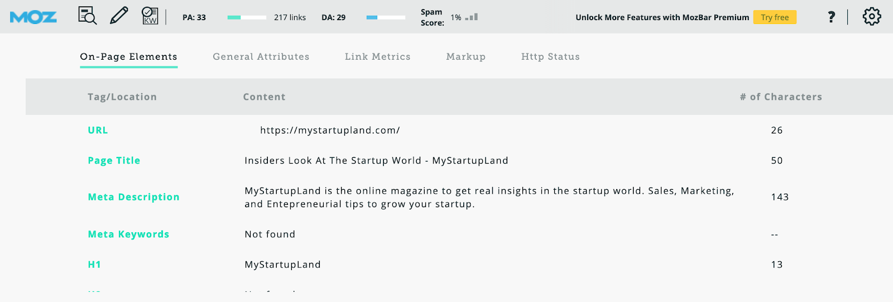Open the Http Status tab
This screenshot has height=302, width=893.
point(550,56)
